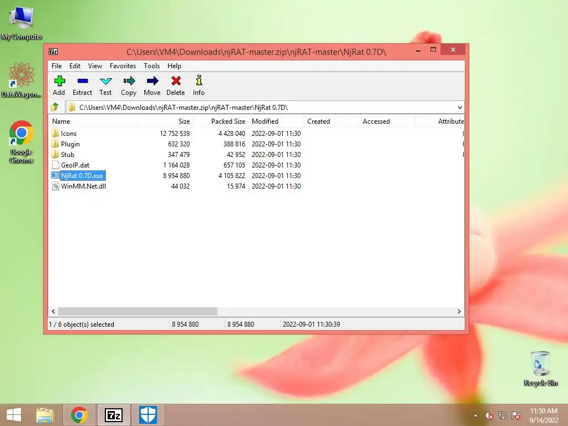The height and width of the screenshot is (426, 568).
Task: Sort by the Modified column header
Action: (x=276, y=121)
